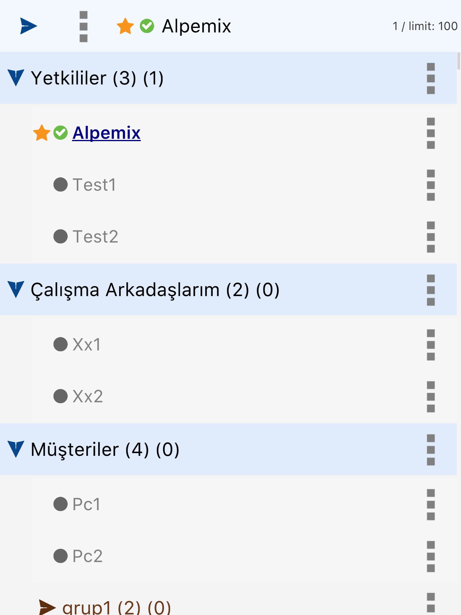Open options menu for Pc2 contact
461x615 pixels.
pyautogui.click(x=431, y=556)
